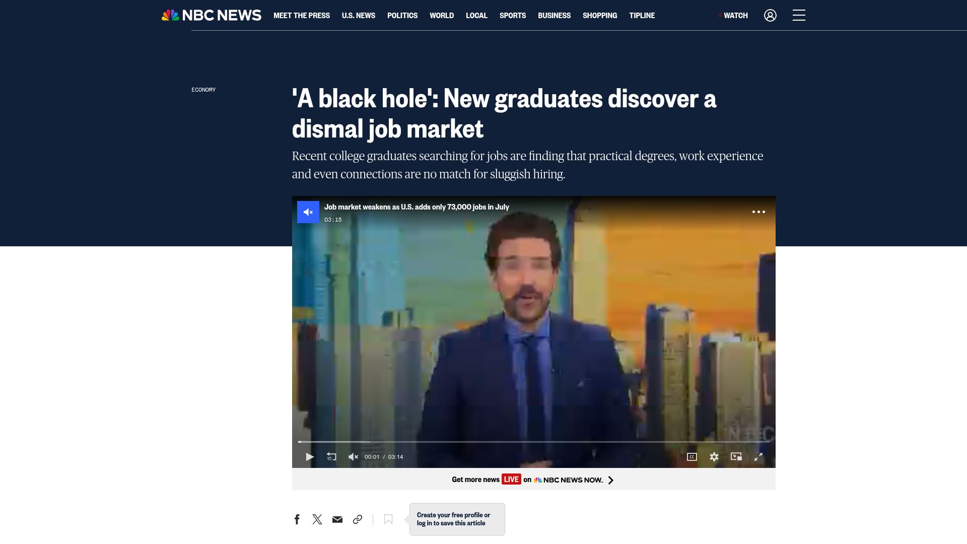Open the Politics section
The height and width of the screenshot is (544, 967).
[402, 16]
